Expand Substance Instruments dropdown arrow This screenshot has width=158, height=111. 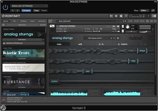[43, 87]
